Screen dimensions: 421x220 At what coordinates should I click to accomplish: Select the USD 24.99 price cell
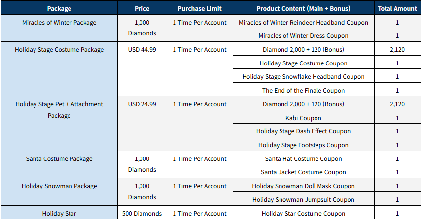point(142,104)
